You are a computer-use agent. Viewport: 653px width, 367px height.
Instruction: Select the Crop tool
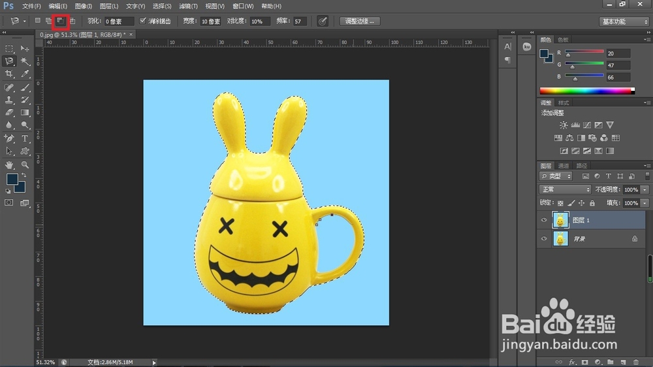9,74
